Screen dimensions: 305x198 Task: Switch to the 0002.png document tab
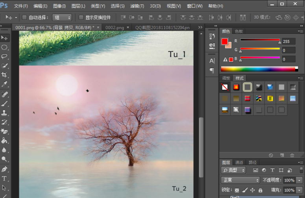point(115,27)
